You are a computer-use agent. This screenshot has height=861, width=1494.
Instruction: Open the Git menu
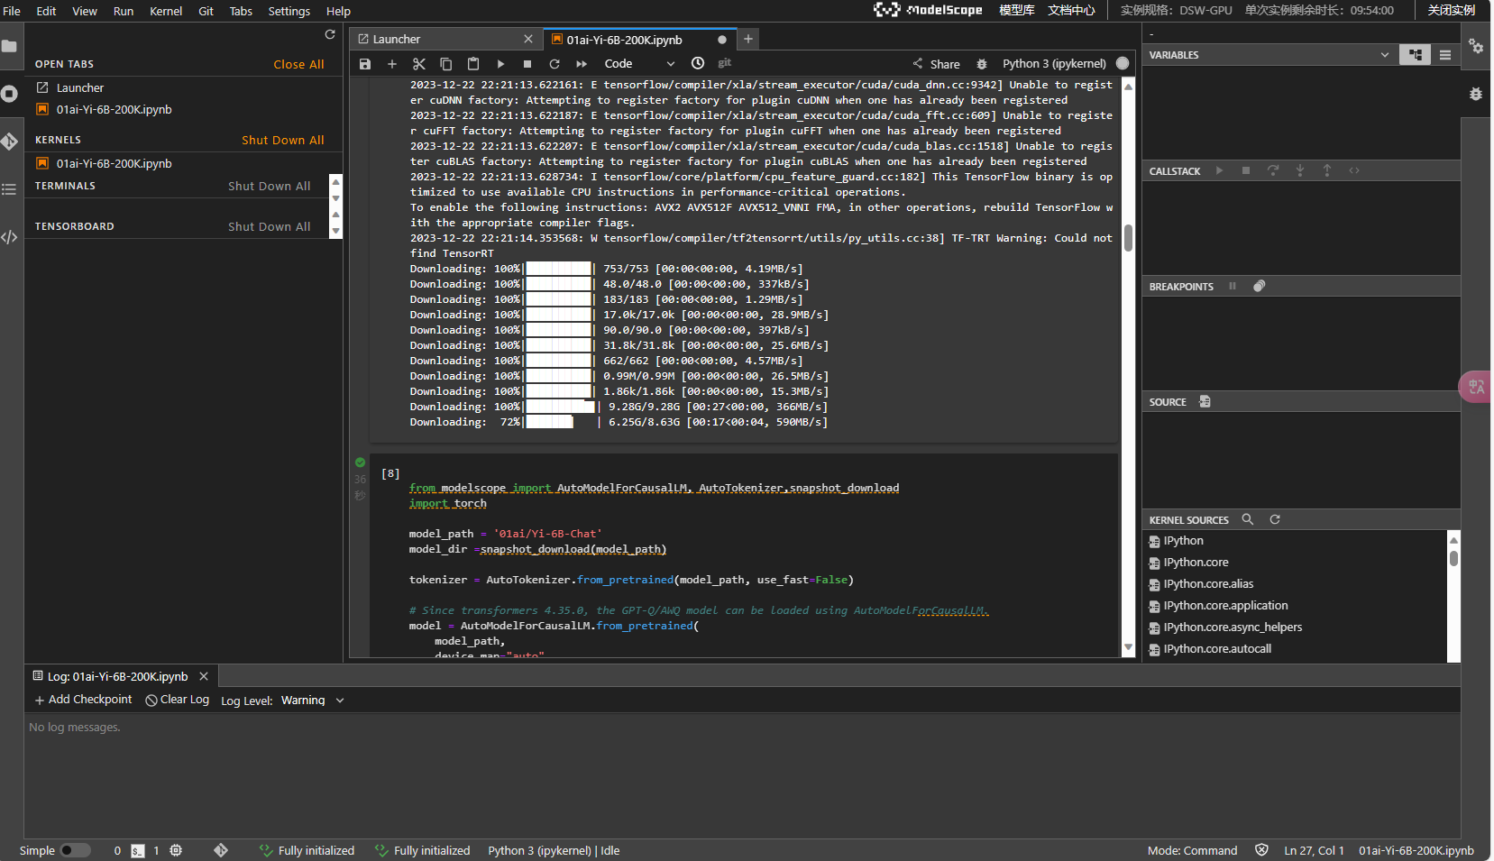point(206,11)
